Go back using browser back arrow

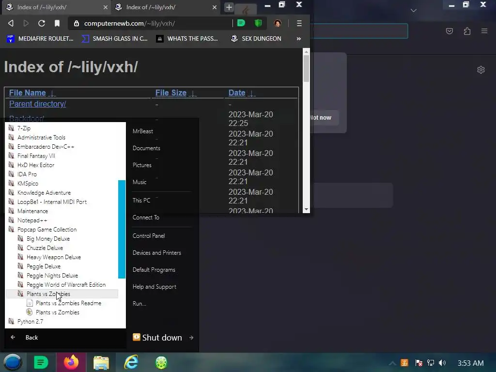[11, 23]
